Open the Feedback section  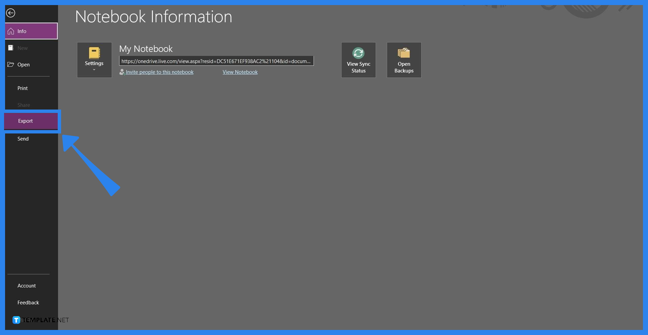pos(28,303)
